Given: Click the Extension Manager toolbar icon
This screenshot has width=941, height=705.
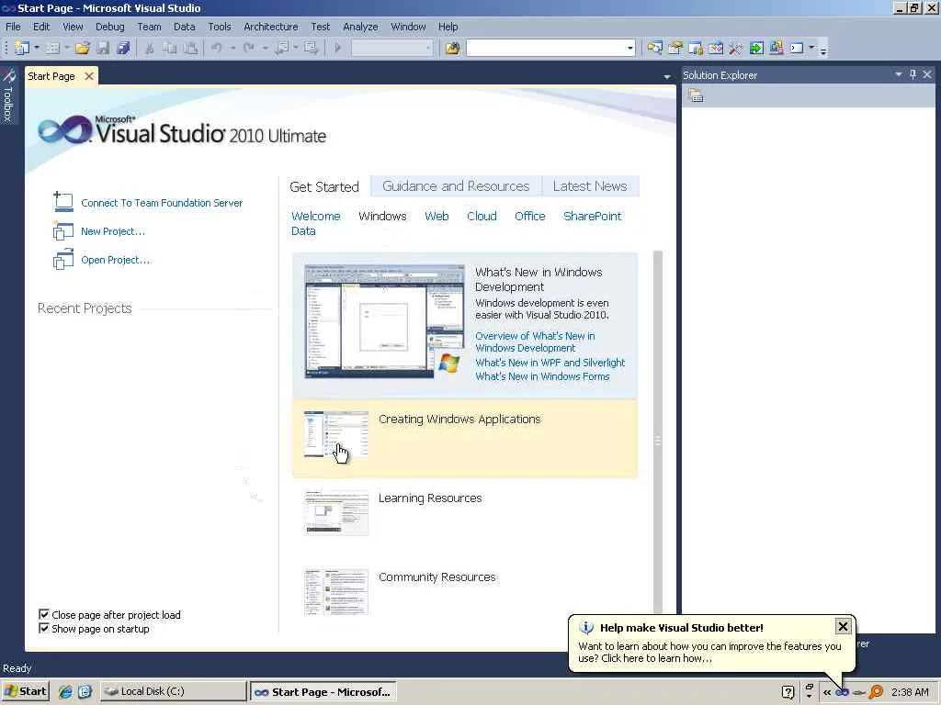Looking at the screenshot, I should tap(777, 48).
